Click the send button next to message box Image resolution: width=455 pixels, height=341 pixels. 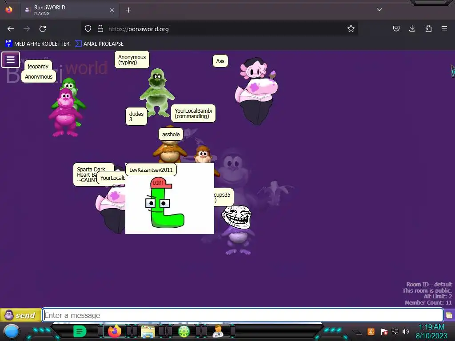tap(20, 315)
